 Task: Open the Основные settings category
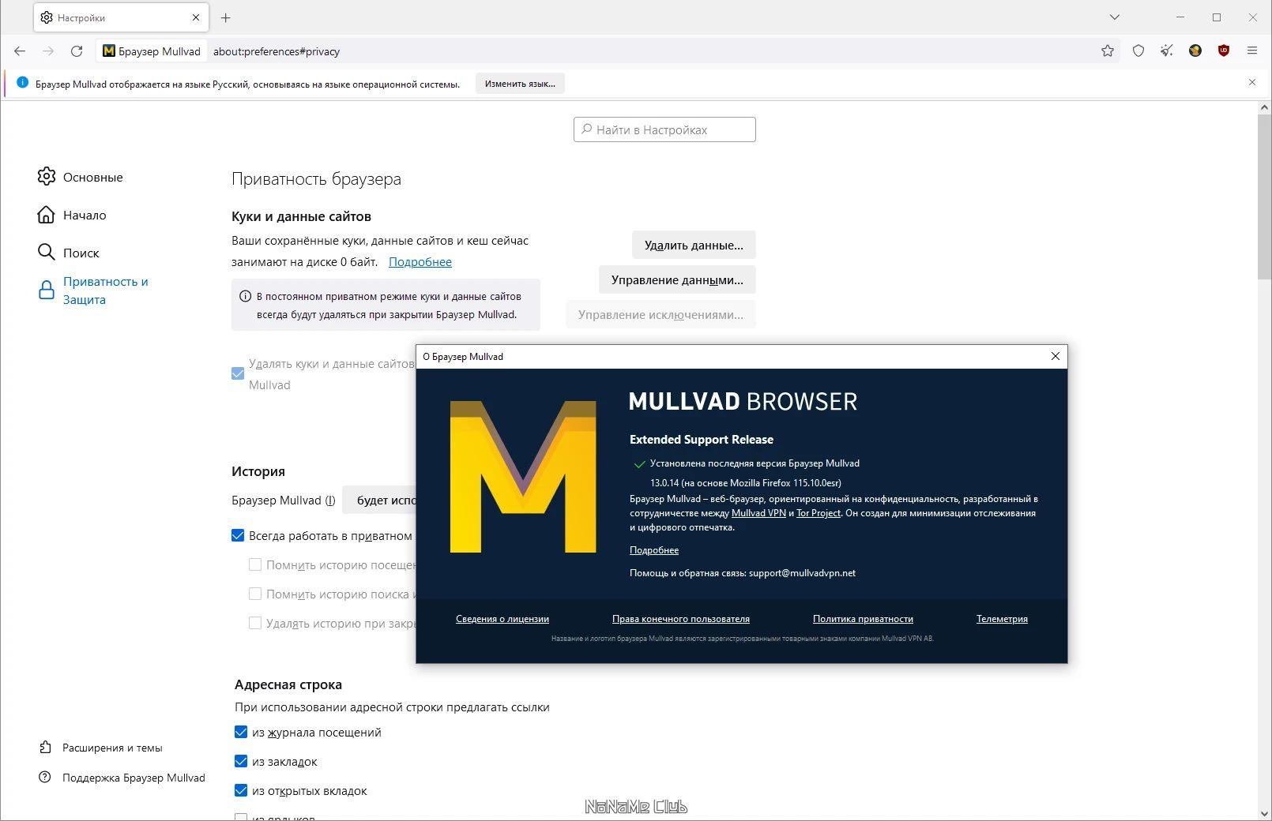80,177
